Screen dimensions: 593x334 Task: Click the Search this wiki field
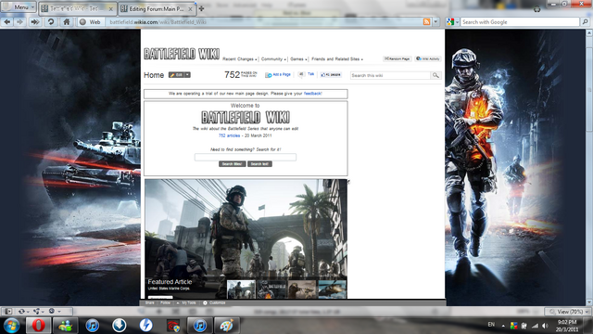coord(390,75)
